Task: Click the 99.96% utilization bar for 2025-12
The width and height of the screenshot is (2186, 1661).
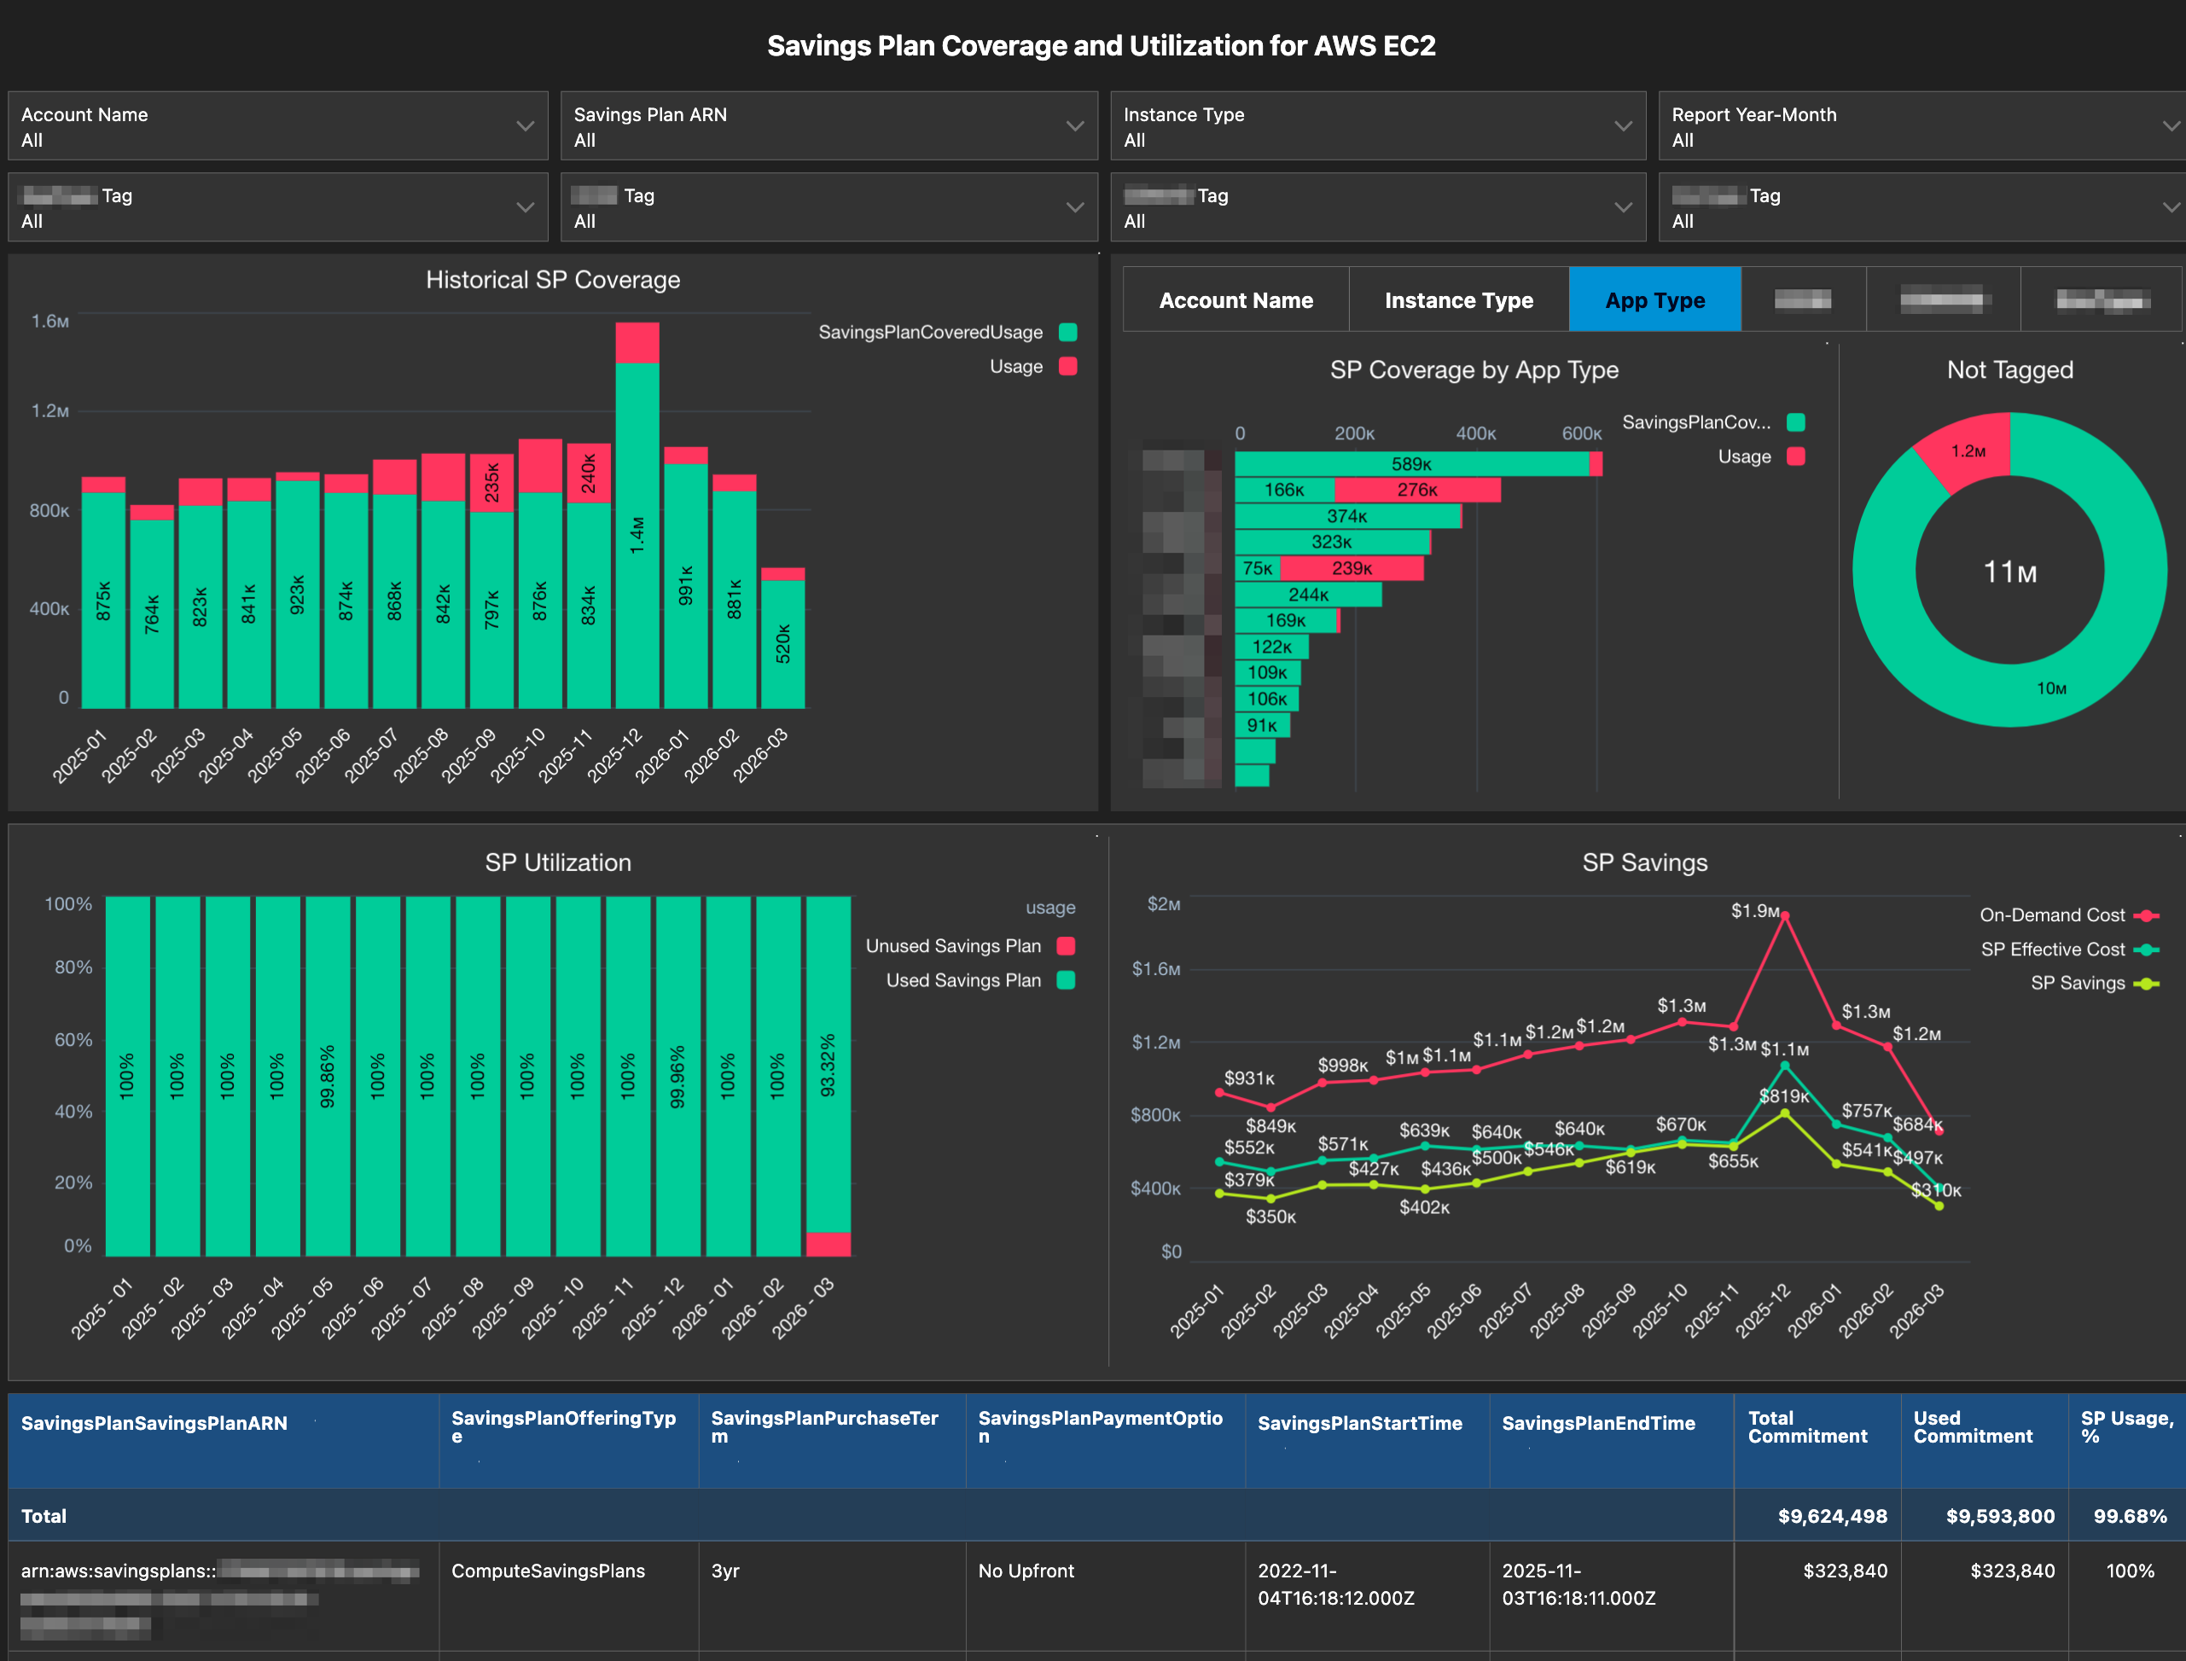Action: coord(677,1076)
